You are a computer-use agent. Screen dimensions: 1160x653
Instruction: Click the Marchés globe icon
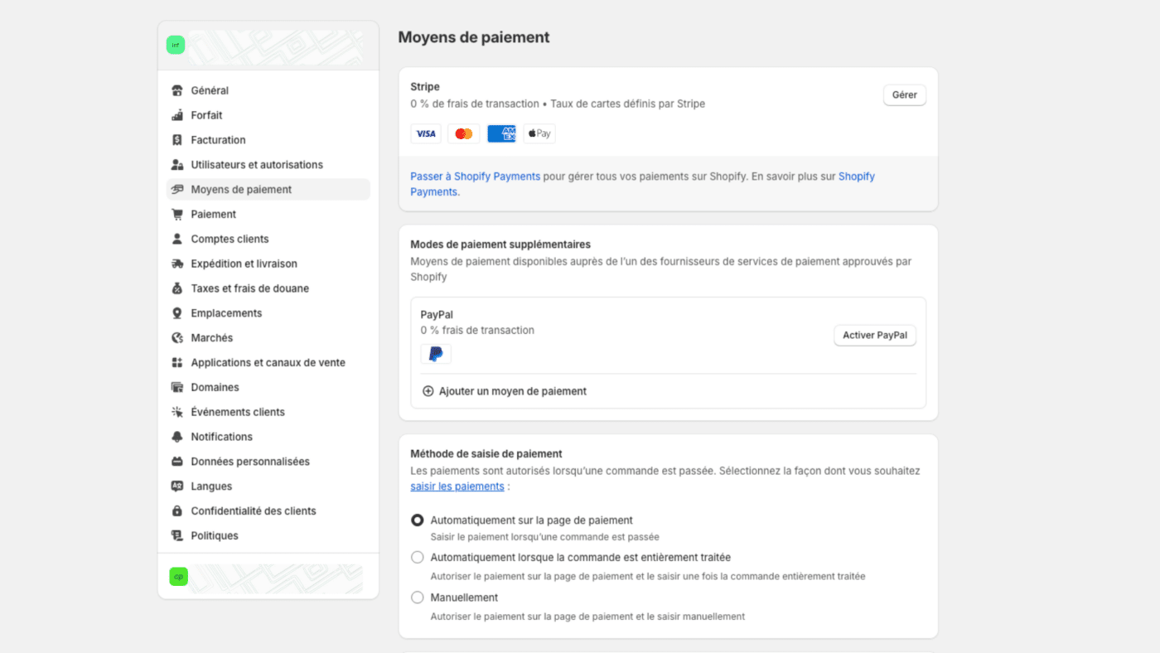tap(176, 338)
